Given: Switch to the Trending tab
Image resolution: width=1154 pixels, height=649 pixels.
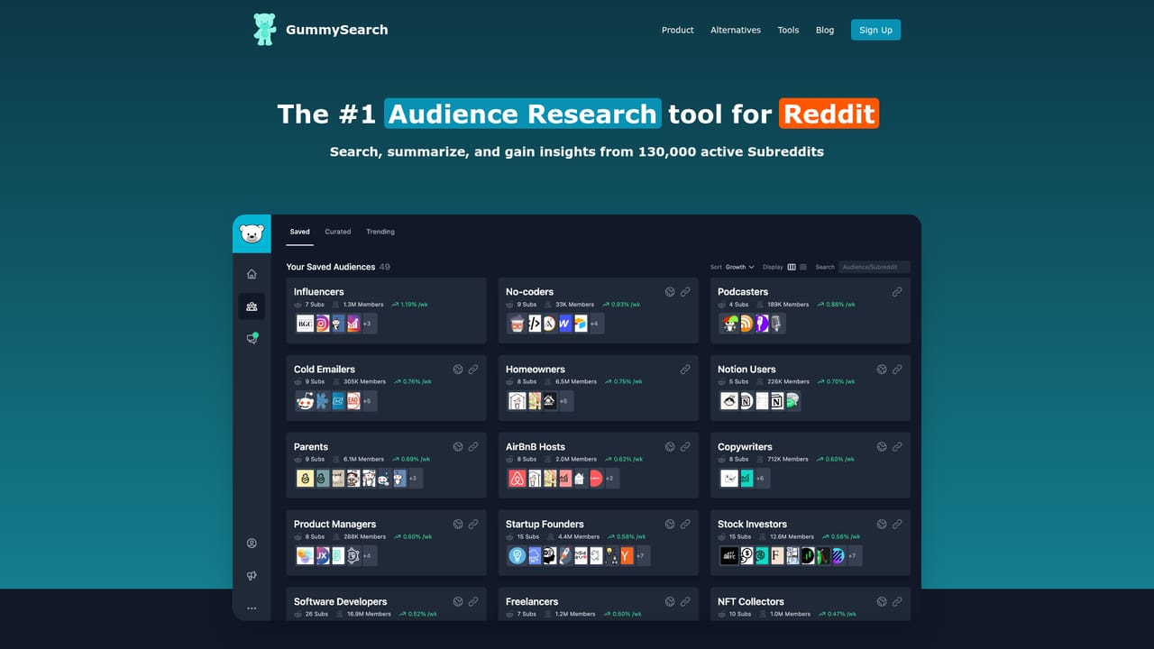Looking at the screenshot, I should point(380,232).
